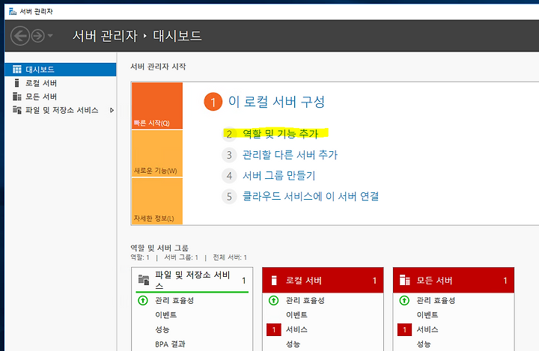Viewport: 539px width, 351px height.
Task: Click the 모든 서버 red tile header
Action: click(454, 281)
